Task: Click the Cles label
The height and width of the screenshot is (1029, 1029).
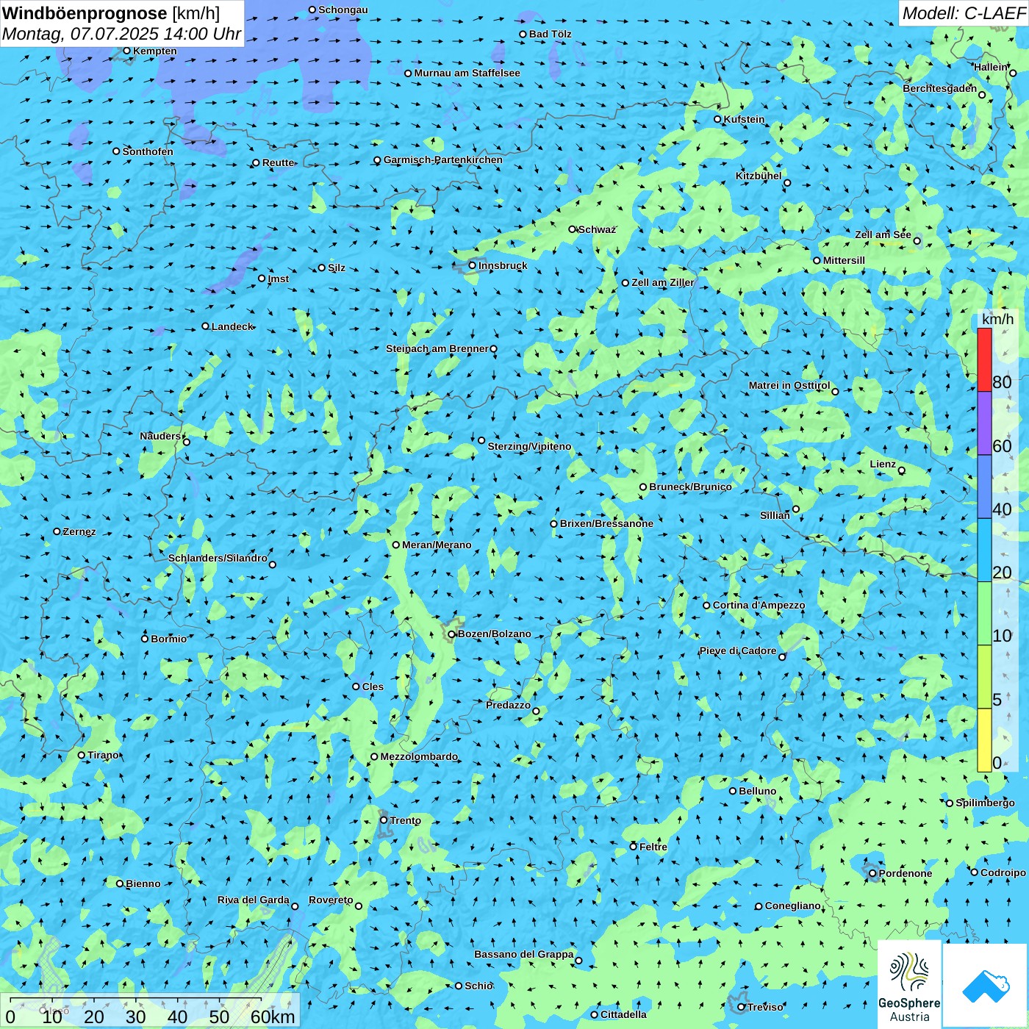Action: (x=373, y=686)
